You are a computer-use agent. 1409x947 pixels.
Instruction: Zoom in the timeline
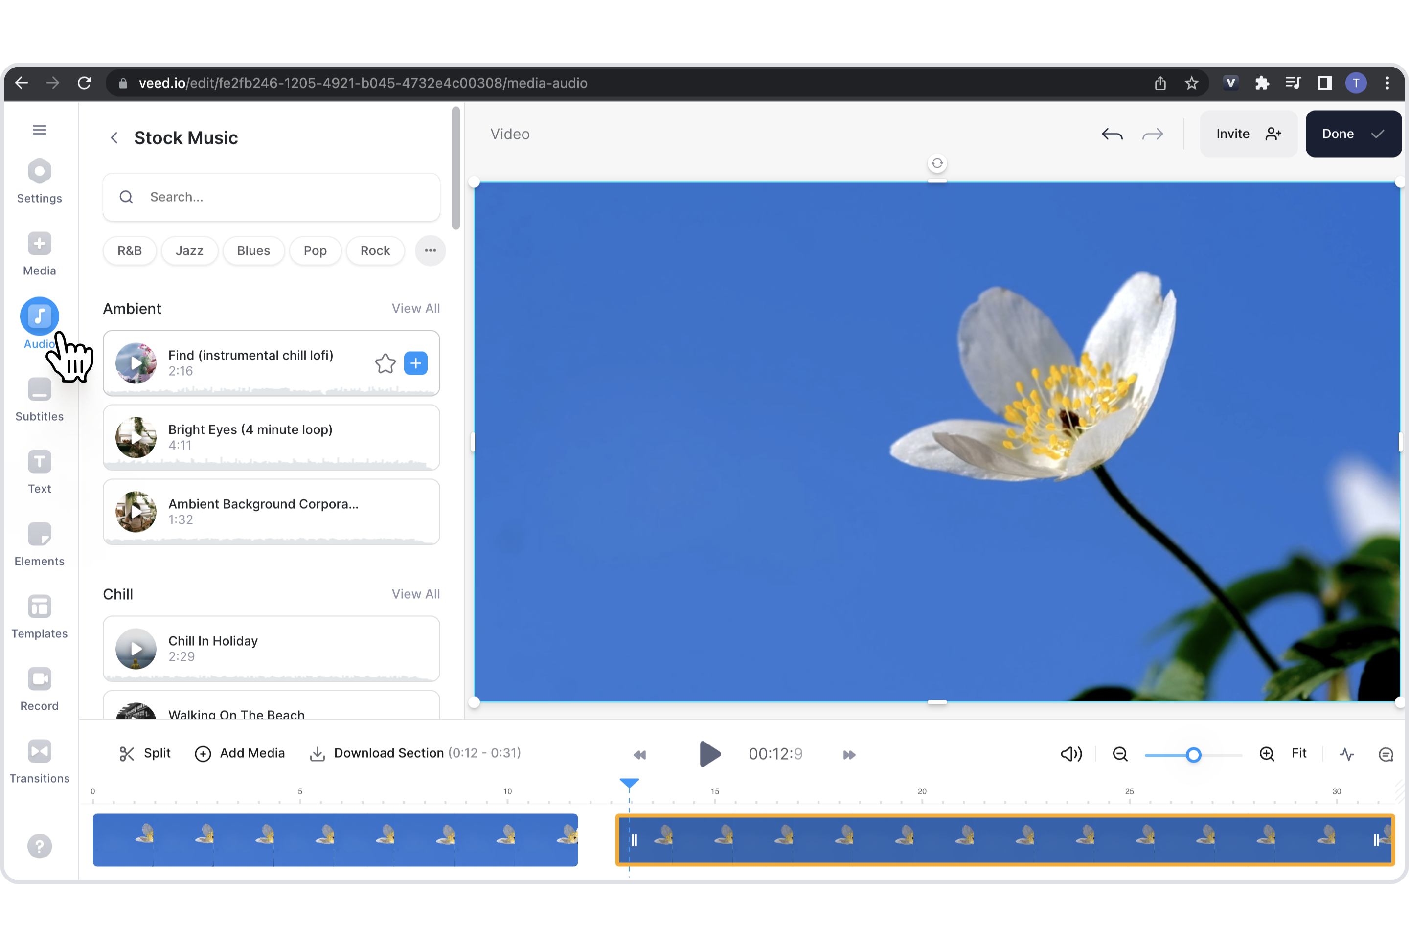coord(1267,754)
